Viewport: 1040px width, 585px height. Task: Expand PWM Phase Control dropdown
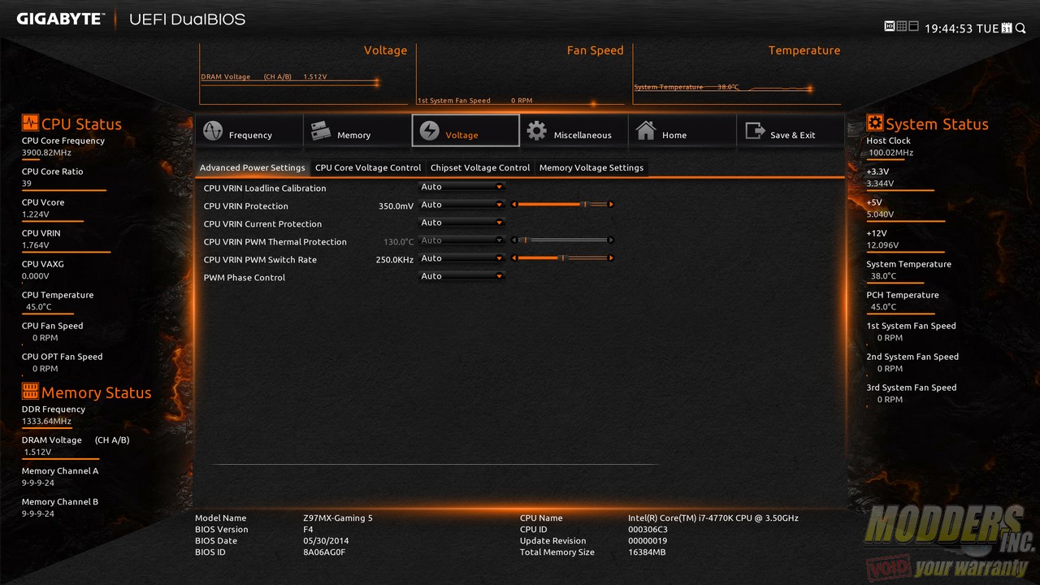461,276
